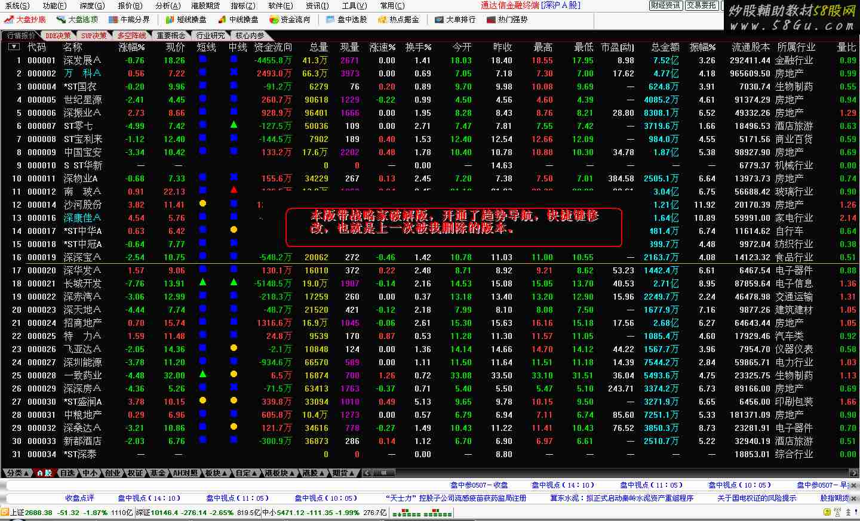Viewport: 860px width, 521px height.
Task: Click yellow circle 短线 signal for 沙河股份
Action: (202, 204)
